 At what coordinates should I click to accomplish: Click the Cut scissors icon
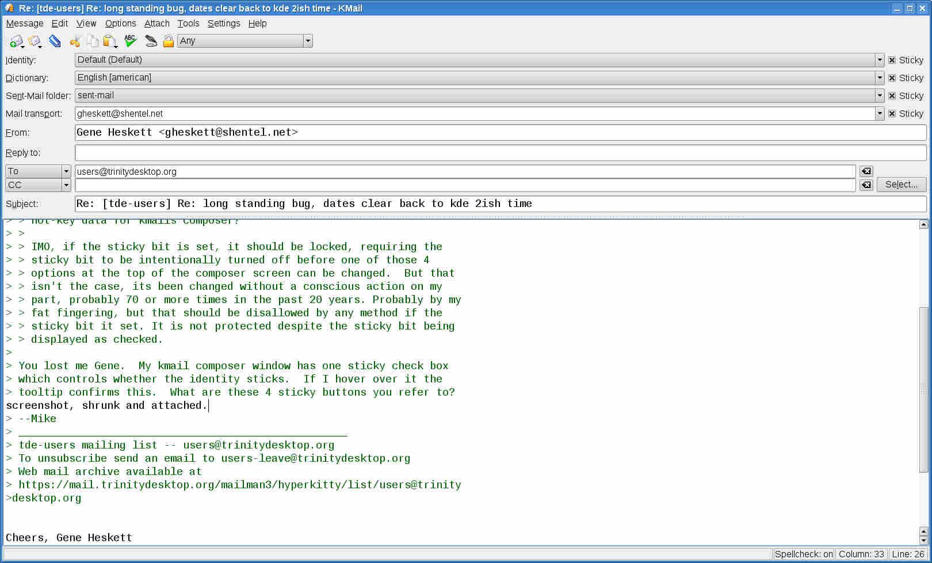pos(75,41)
